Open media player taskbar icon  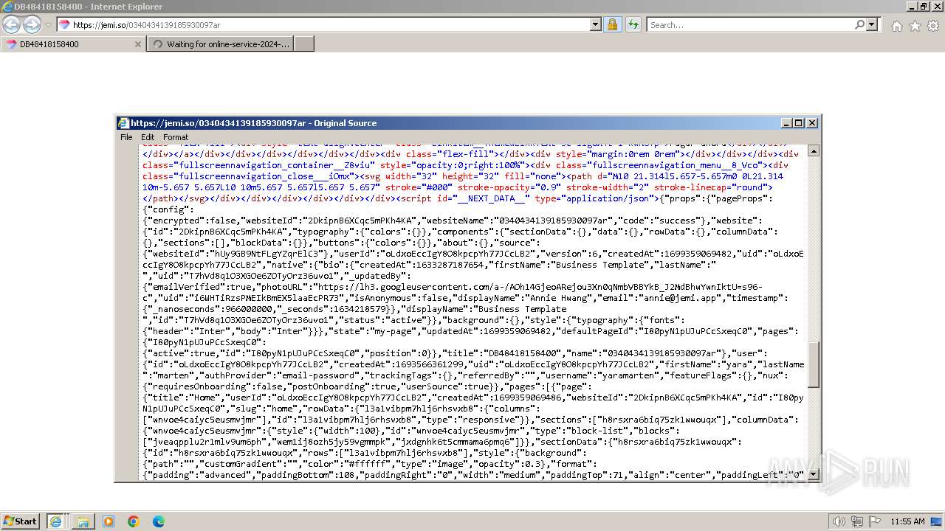point(109,521)
